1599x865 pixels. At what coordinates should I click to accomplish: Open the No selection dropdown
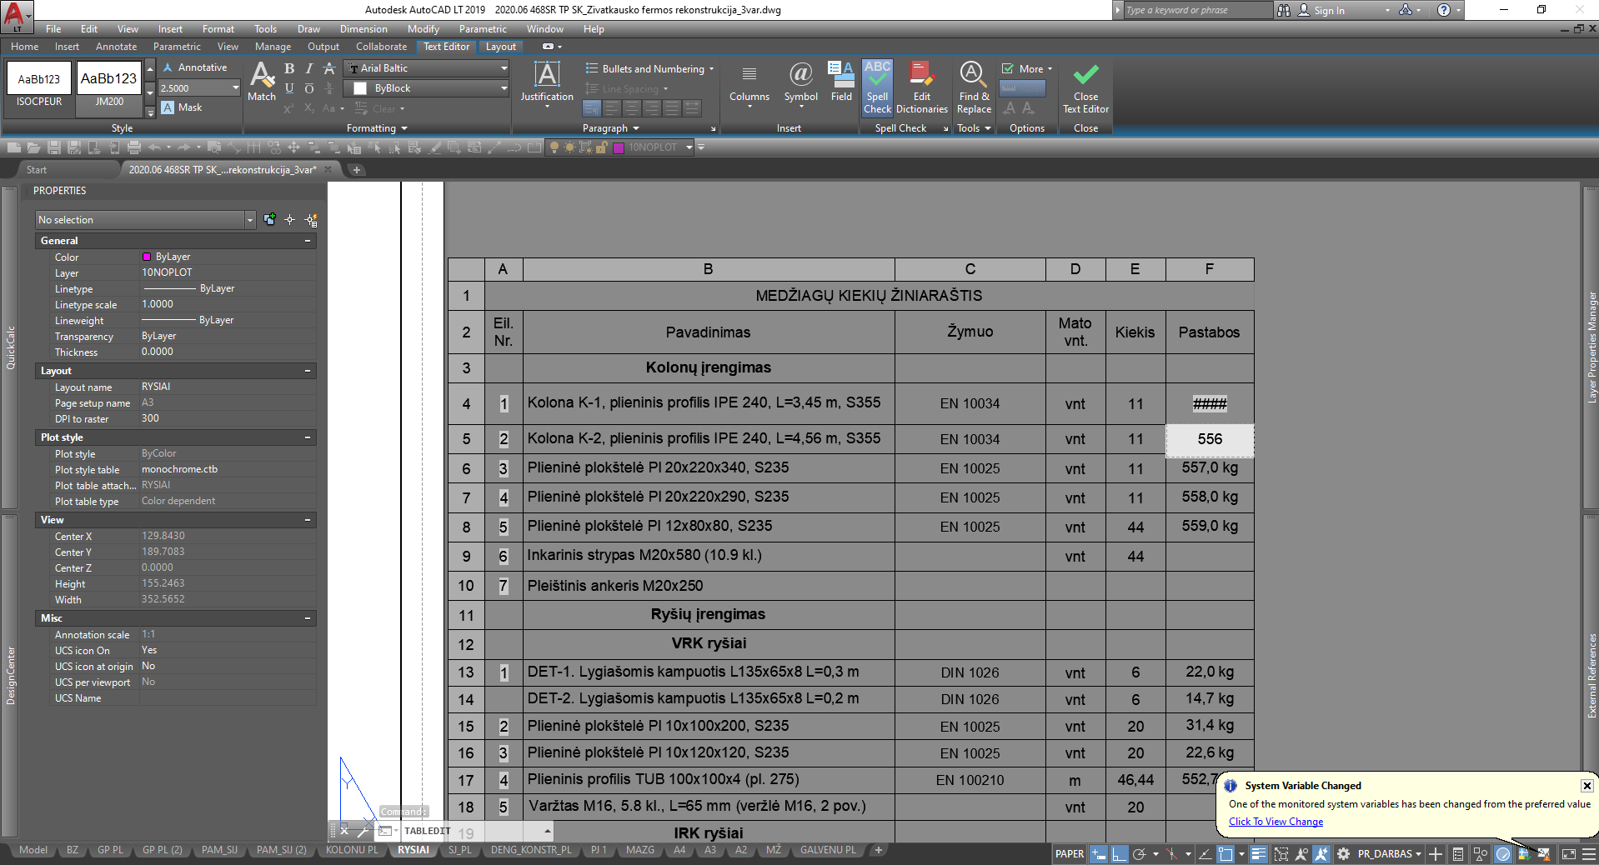(x=249, y=220)
